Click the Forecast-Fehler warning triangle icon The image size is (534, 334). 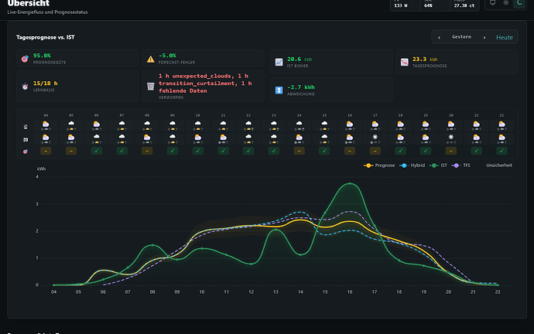click(151, 60)
